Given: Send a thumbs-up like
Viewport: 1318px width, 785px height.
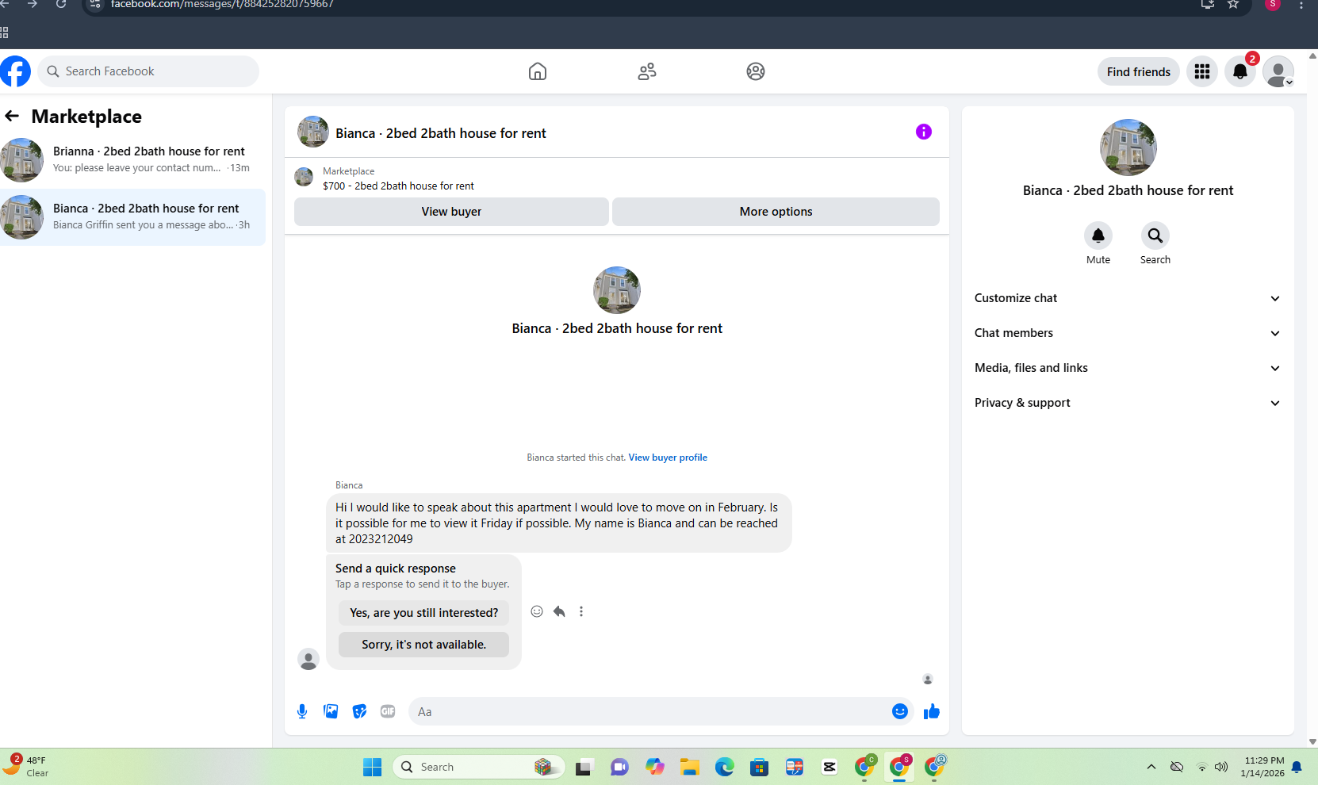Looking at the screenshot, I should click(x=932, y=711).
